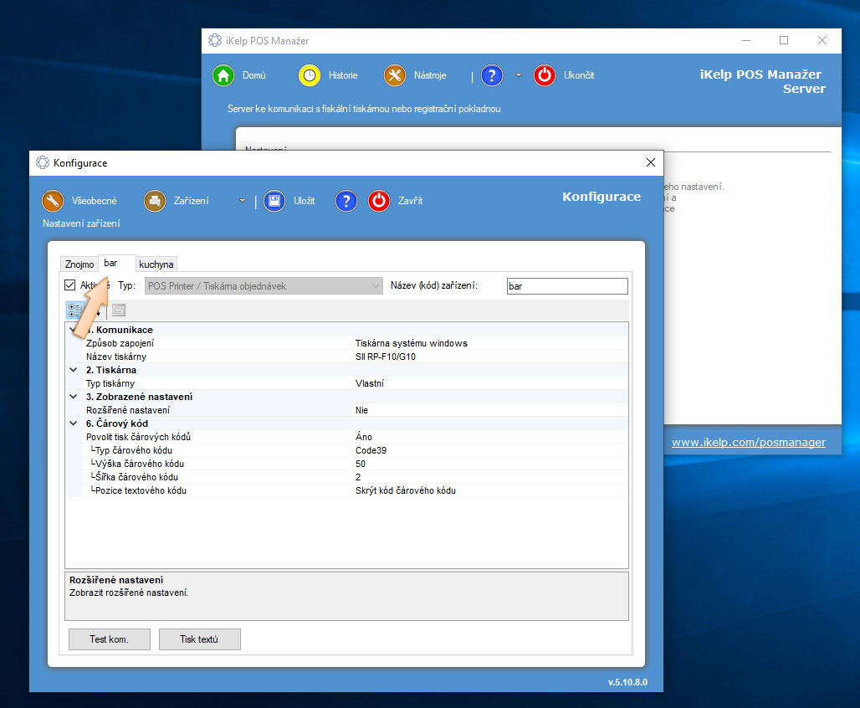Save configuration with the Uložit disk icon
Viewport: 860px width, 708px height.
(274, 201)
